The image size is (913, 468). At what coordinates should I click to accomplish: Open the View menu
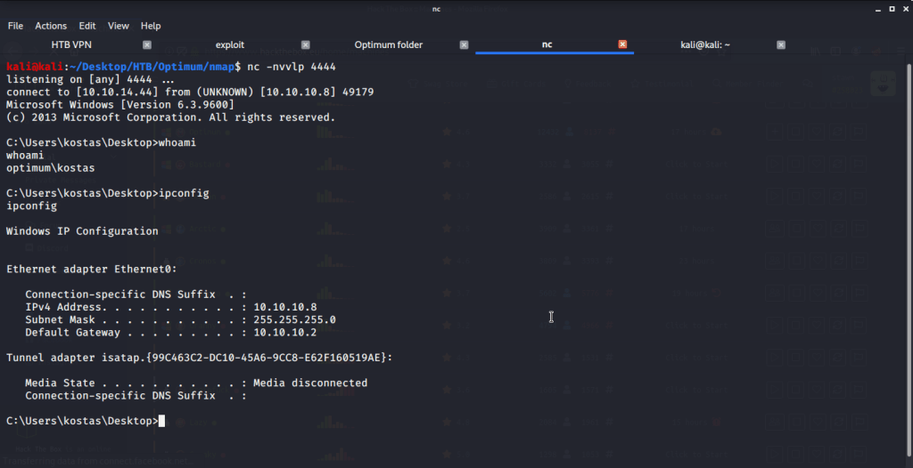pyautogui.click(x=119, y=26)
